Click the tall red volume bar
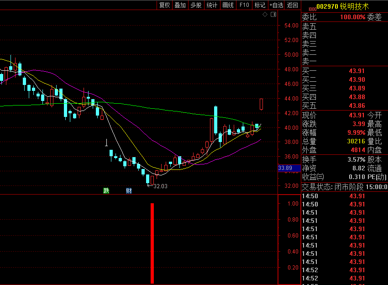The image size is (388, 285). (x=152, y=243)
